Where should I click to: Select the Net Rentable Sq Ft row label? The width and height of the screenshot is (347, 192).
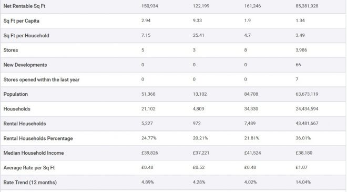pos(24,6)
